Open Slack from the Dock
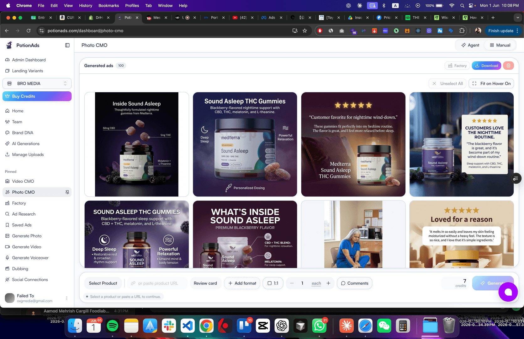This screenshot has width=524, height=339. [169, 326]
